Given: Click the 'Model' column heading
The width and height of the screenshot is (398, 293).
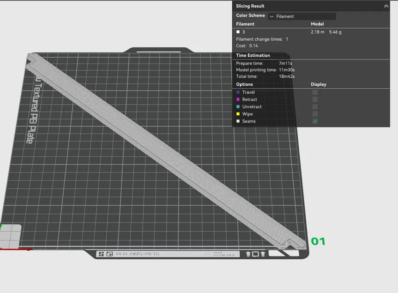Looking at the screenshot, I should pos(317,24).
